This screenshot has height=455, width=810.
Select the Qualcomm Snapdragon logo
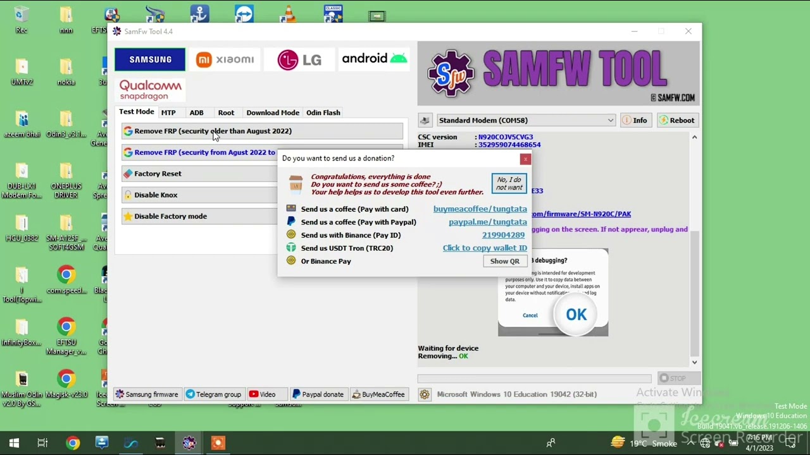150,90
